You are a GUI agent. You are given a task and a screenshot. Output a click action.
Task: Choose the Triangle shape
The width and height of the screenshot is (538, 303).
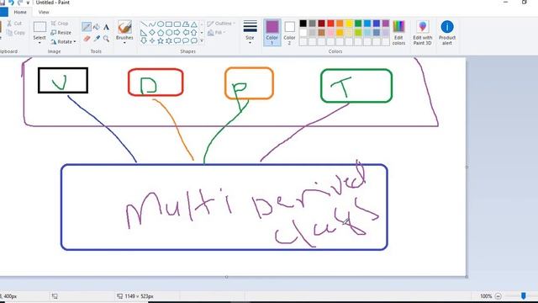pos(194,24)
